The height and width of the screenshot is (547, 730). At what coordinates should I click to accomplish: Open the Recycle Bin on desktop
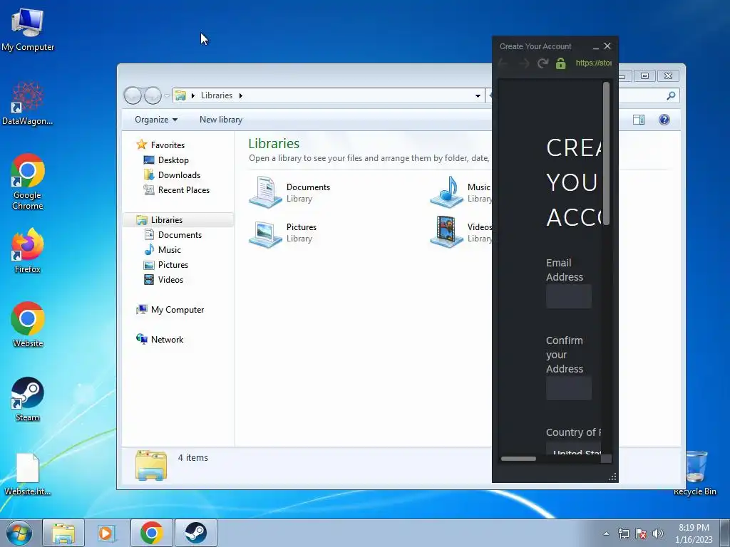point(695,473)
